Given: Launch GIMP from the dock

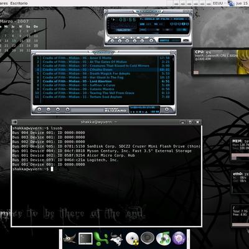Looking at the screenshot, I should tap(70, 238).
